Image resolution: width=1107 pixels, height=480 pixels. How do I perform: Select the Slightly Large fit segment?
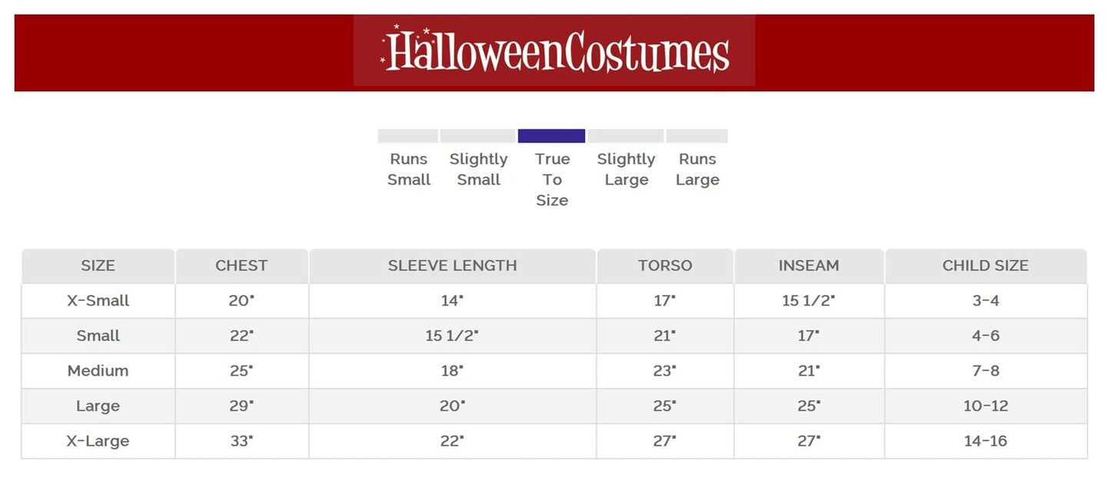tap(626, 136)
